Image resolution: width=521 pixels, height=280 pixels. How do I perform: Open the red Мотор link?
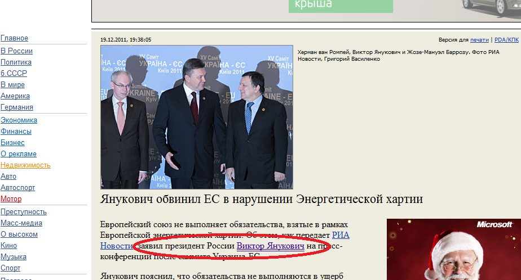[11, 199]
